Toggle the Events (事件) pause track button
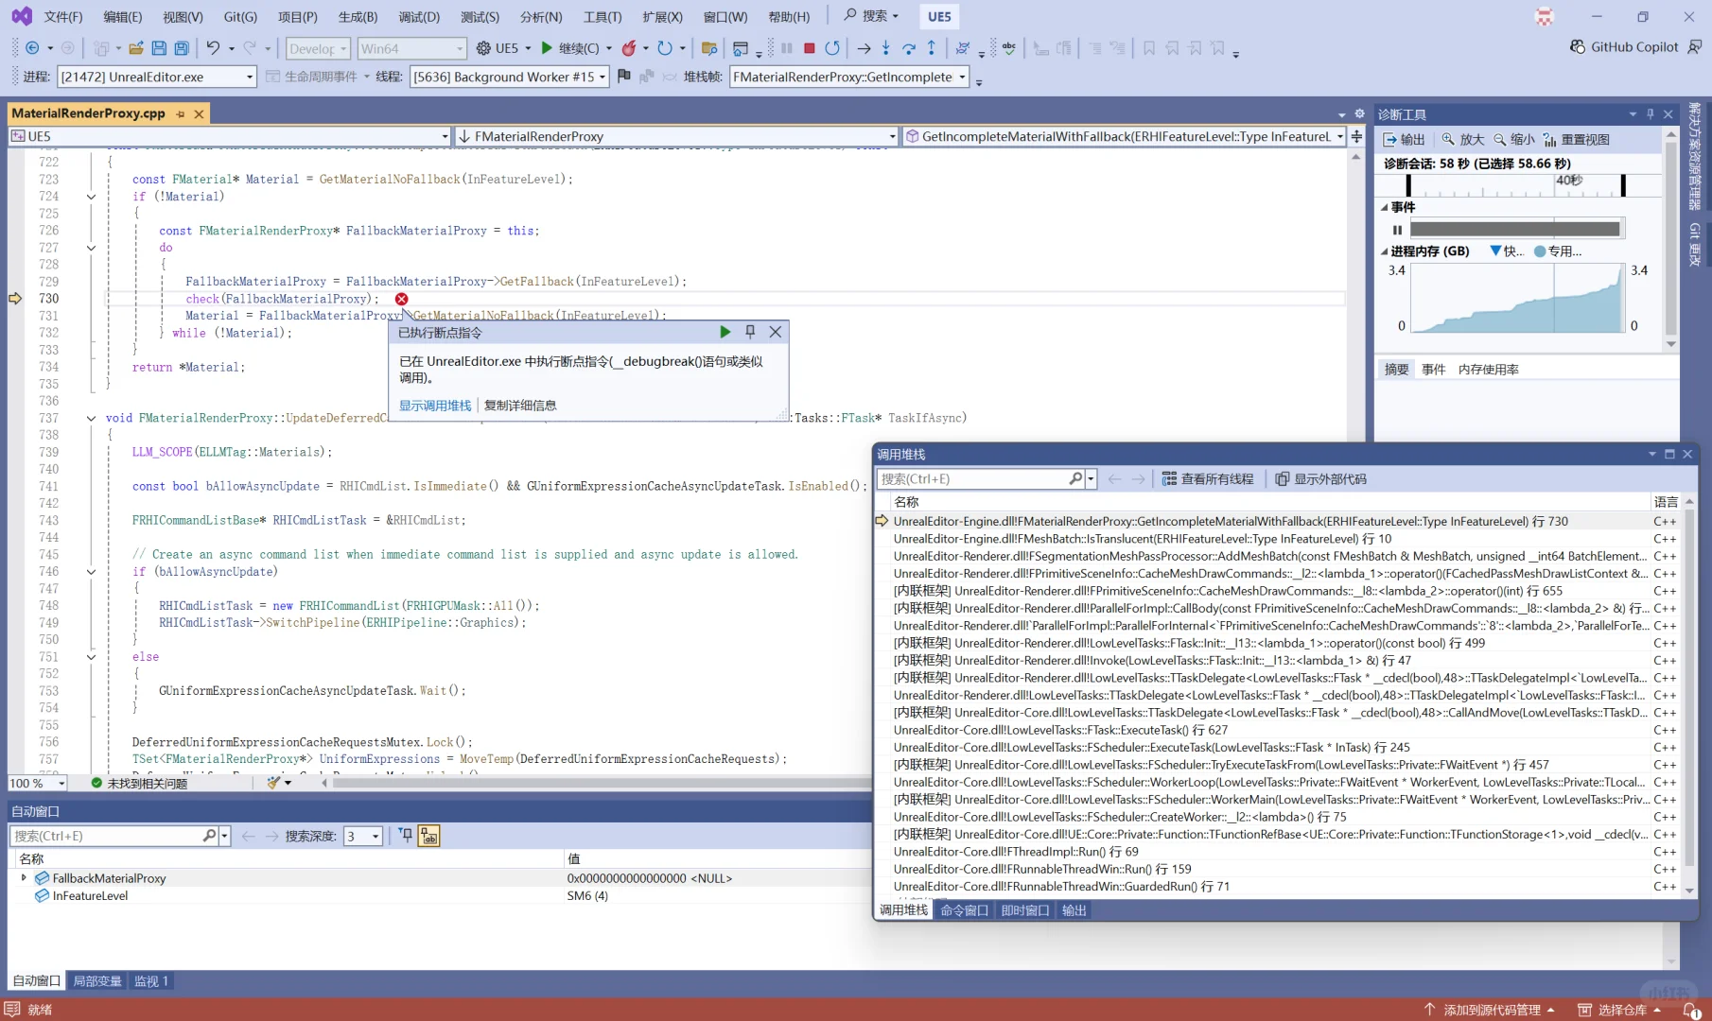This screenshot has height=1021, width=1712. point(1398,230)
